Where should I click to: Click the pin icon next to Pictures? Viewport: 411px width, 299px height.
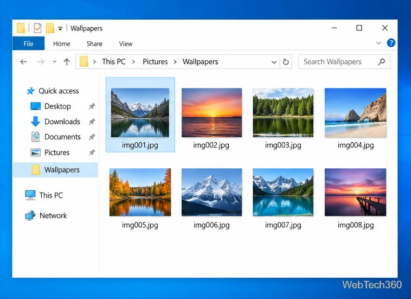point(92,152)
